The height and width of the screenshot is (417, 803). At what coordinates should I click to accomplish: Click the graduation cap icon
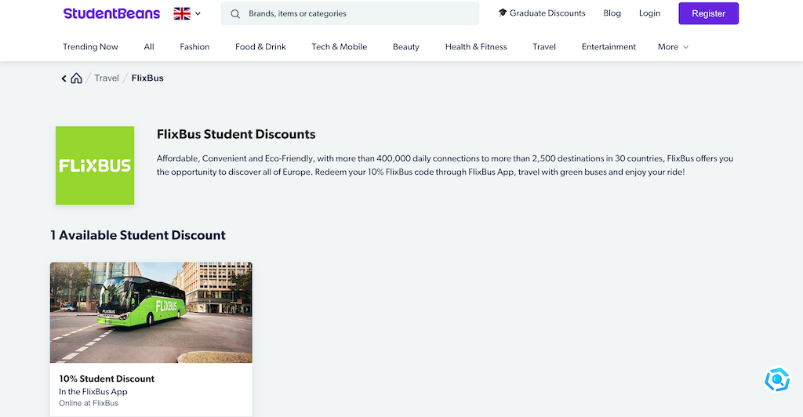coord(503,13)
